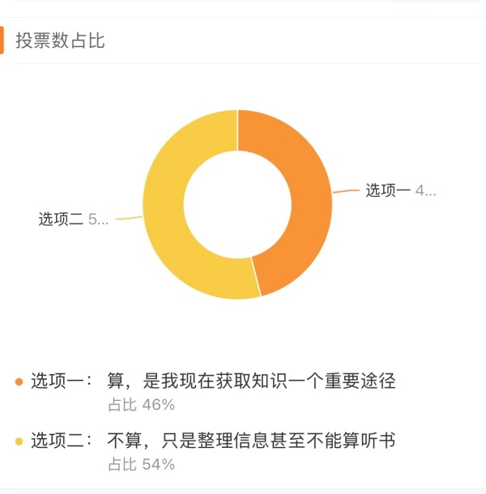The image size is (486, 494).
Task: Click the yellow leader line for 选项二
Action: pos(128,218)
